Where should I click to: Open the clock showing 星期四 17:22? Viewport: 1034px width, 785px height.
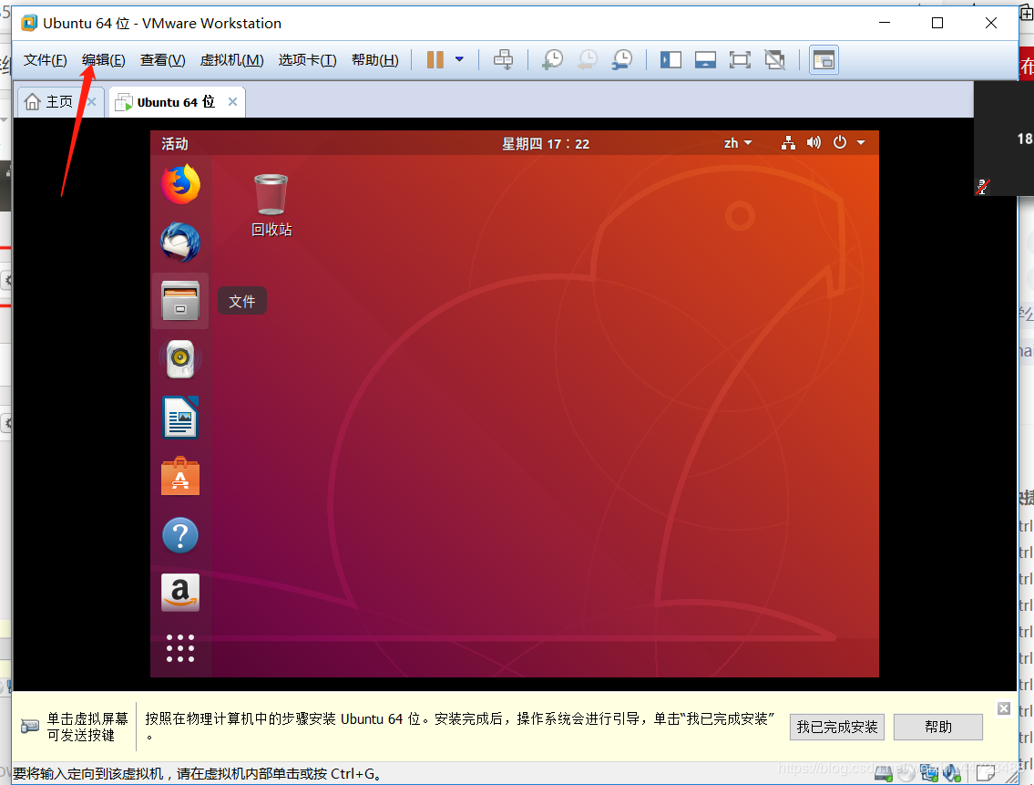(x=546, y=143)
